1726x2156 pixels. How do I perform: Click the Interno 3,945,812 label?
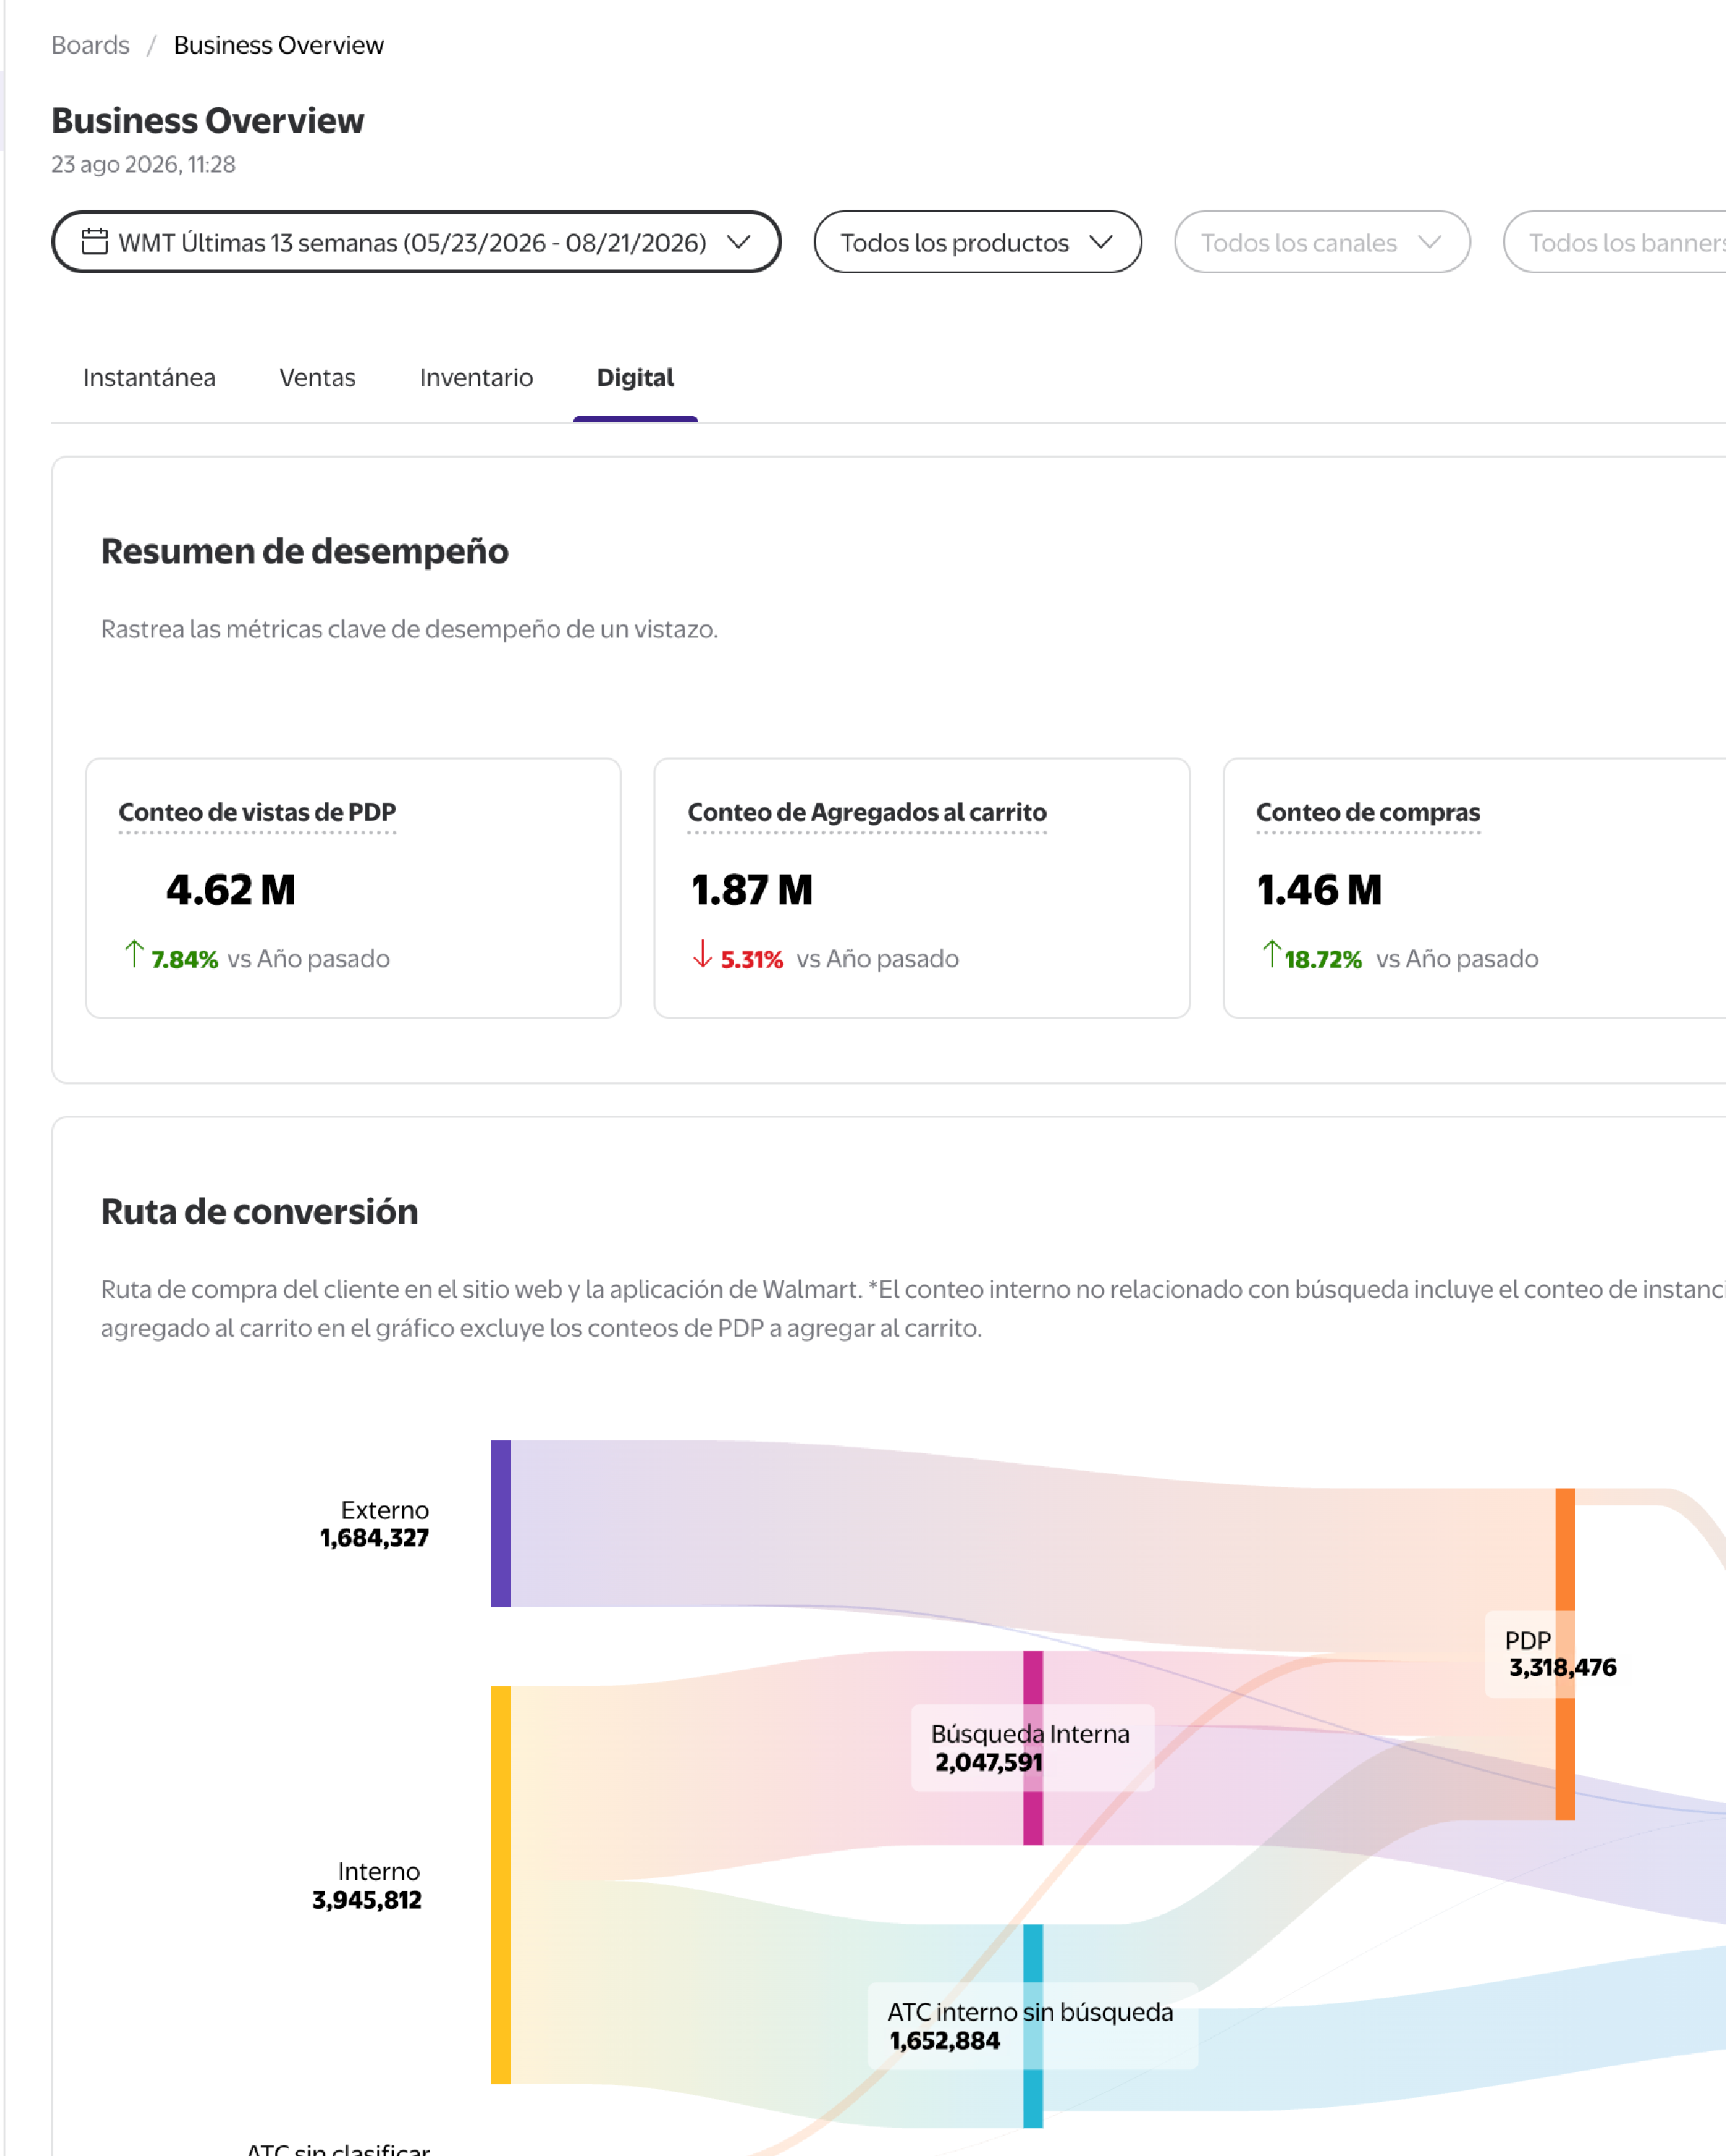tap(366, 1885)
